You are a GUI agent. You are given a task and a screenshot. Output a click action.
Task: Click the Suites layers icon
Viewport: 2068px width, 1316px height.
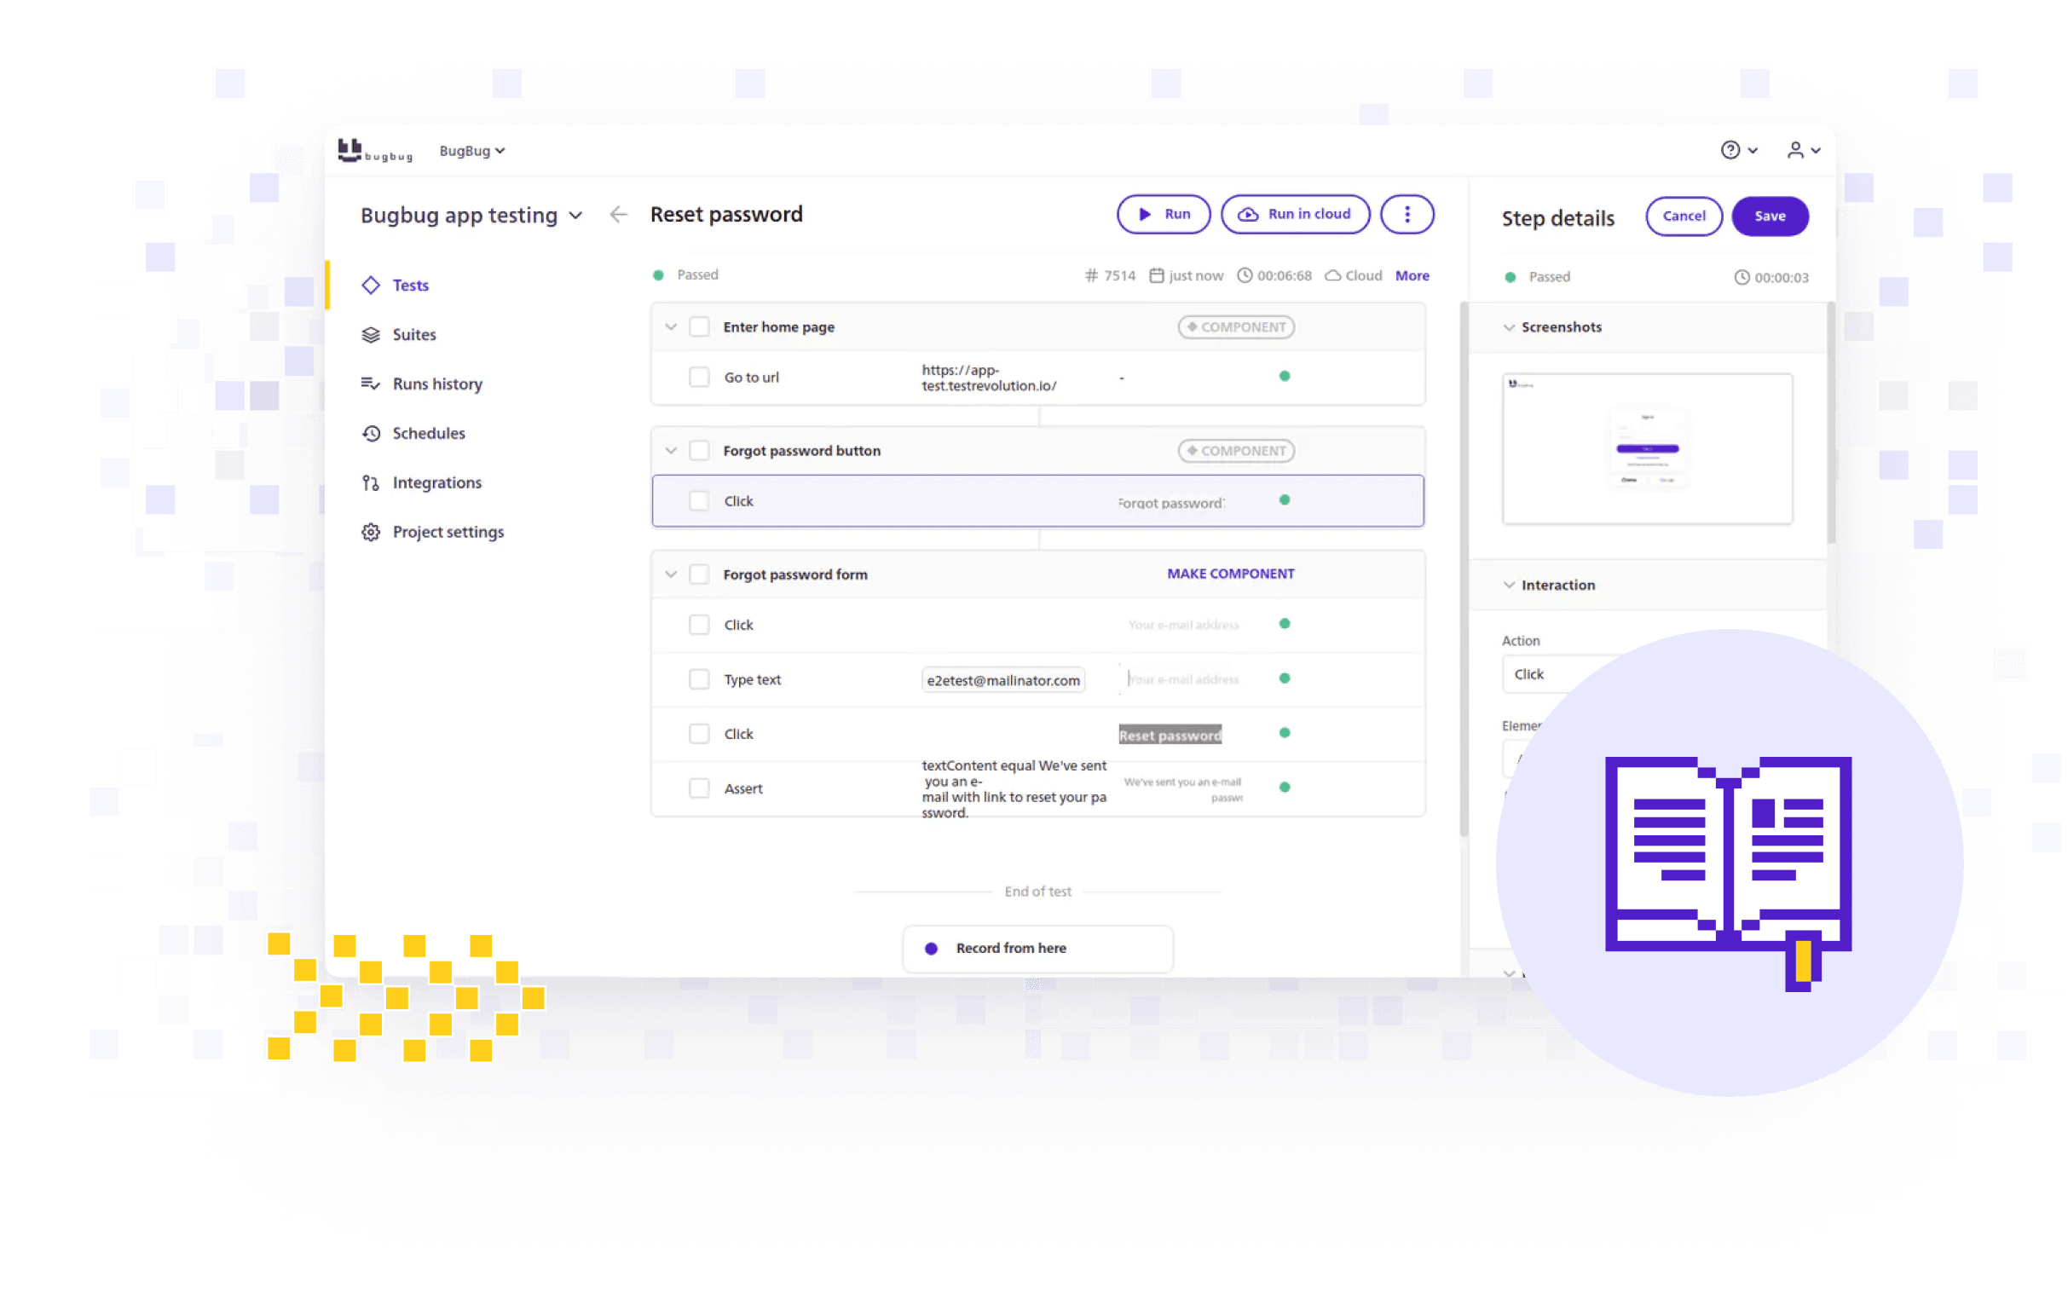370,335
